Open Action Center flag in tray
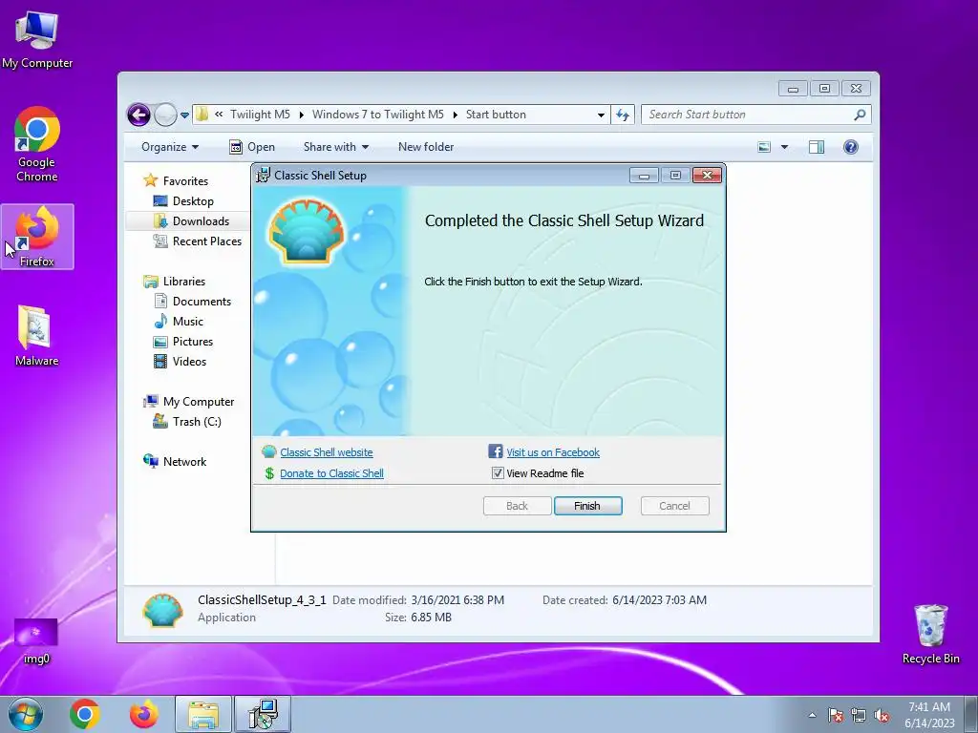This screenshot has width=978, height=733. tap(835, 715)
